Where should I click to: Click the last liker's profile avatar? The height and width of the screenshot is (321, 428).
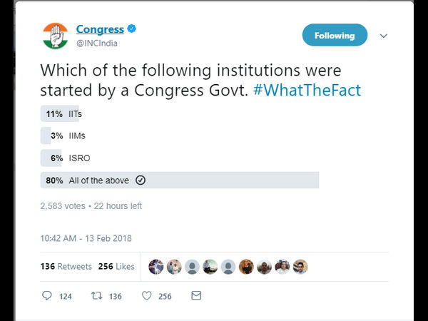[300, 267]
